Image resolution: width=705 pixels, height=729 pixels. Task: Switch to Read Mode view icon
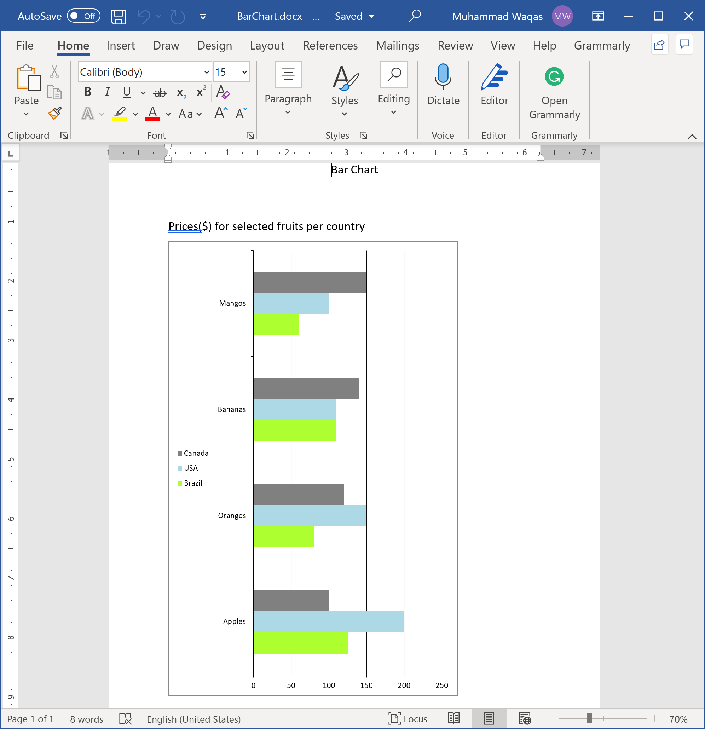point(453,719)
